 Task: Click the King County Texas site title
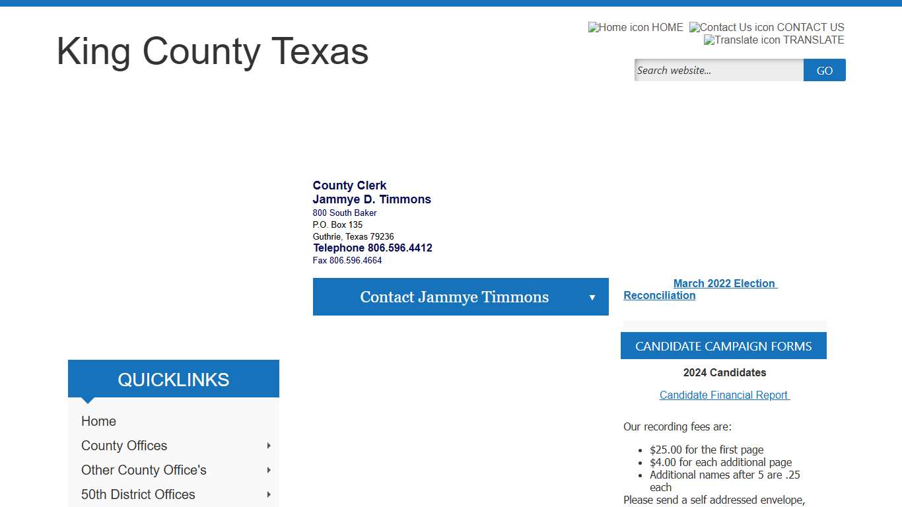pos(212,52)
